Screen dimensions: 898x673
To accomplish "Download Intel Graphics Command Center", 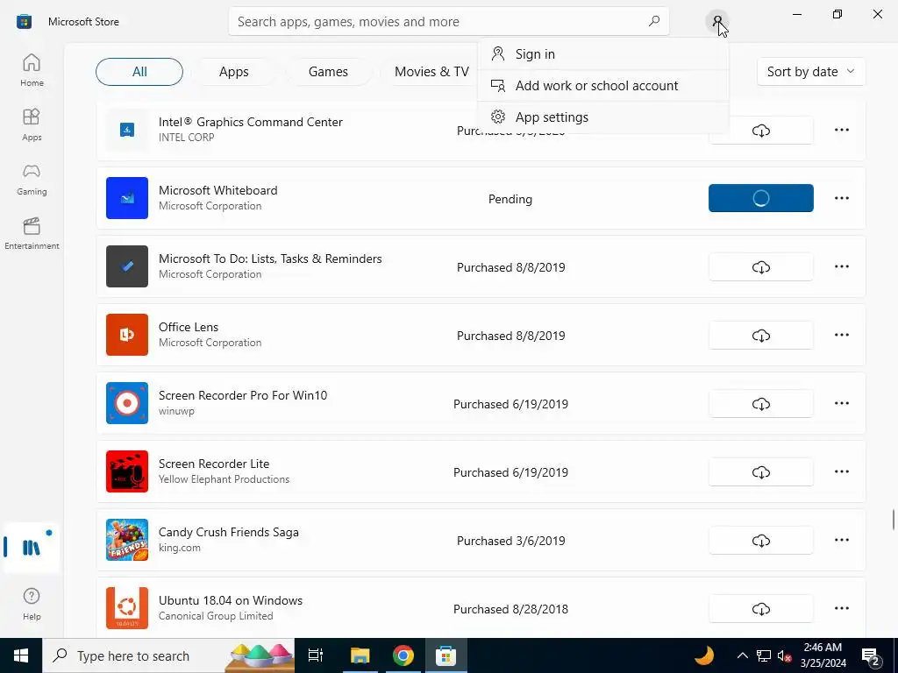I will tap(760, 130).
